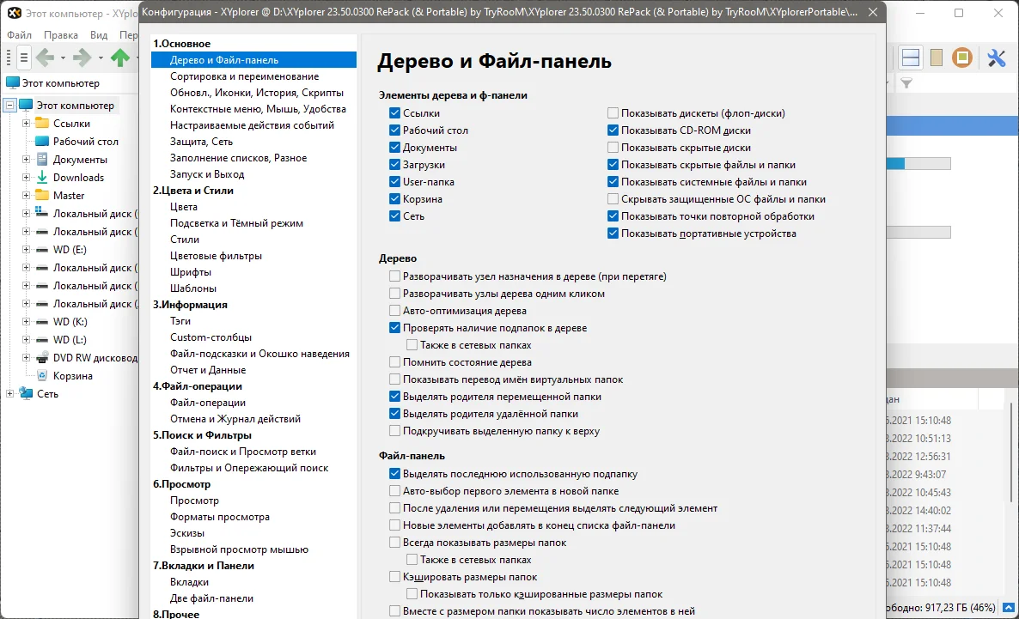The height and width of the screenshot is (619, 1019).
Task: Enable Кэшировать размеры папок
Action: (394, 576)
